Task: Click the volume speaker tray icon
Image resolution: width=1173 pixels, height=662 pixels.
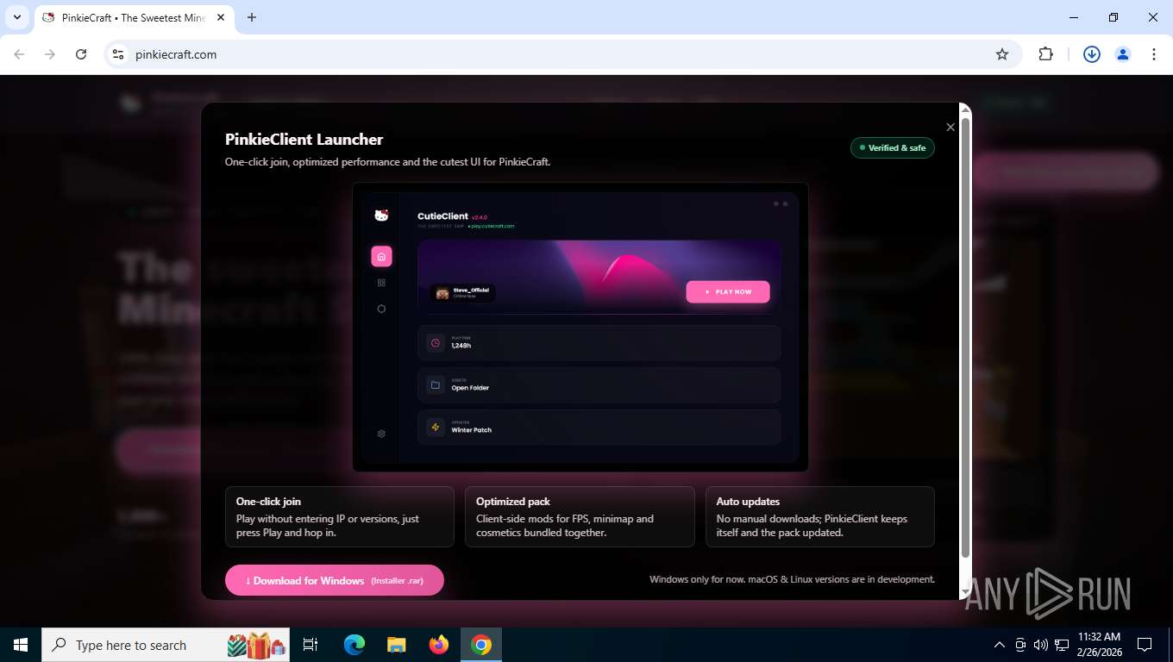Action: (1041, 645)
